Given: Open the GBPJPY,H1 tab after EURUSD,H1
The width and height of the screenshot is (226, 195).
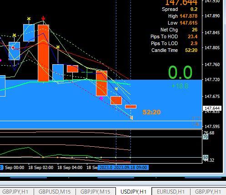Looking at the screenshot, I should click(x=208, y=192).
